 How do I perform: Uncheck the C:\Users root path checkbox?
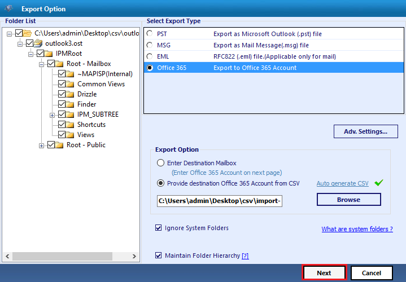pyautogui.click(x=19, y=33)
